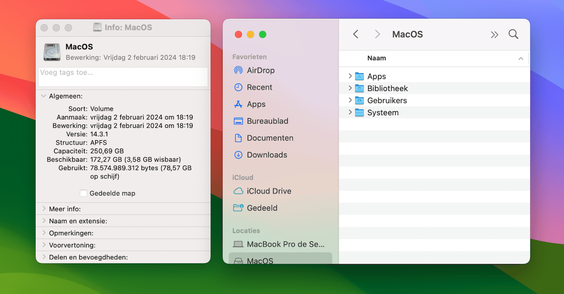The height and width of the screenshot is (294, 564).
Task: Go back with the Finder back arrow
Action: pos(356,34)
